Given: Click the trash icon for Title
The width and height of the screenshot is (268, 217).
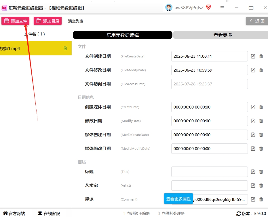Looking at the screenshot, I should (261, 172).
